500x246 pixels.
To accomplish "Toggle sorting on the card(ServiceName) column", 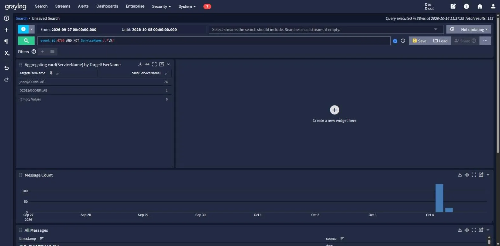I will pos(166,73).
